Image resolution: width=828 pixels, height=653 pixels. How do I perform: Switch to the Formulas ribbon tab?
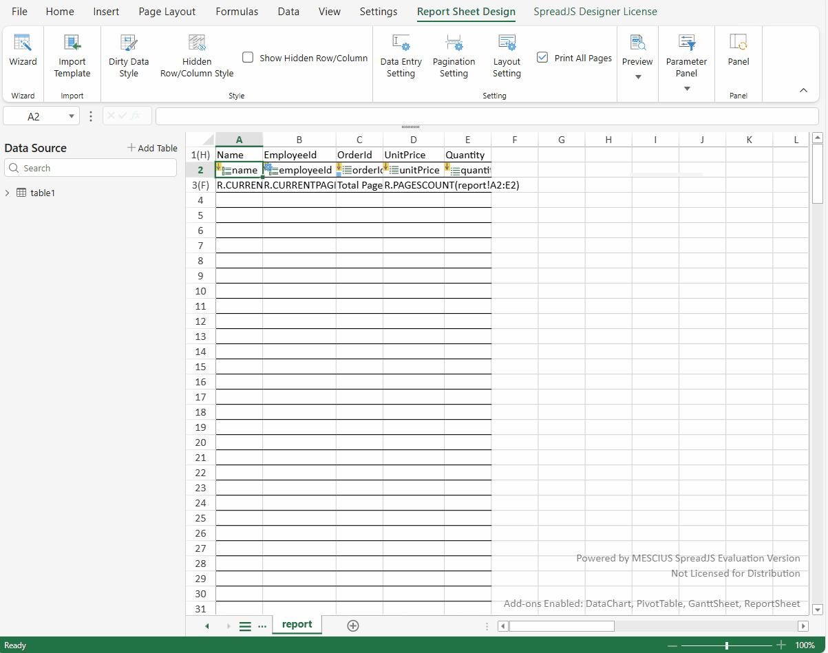click(237, 12)
